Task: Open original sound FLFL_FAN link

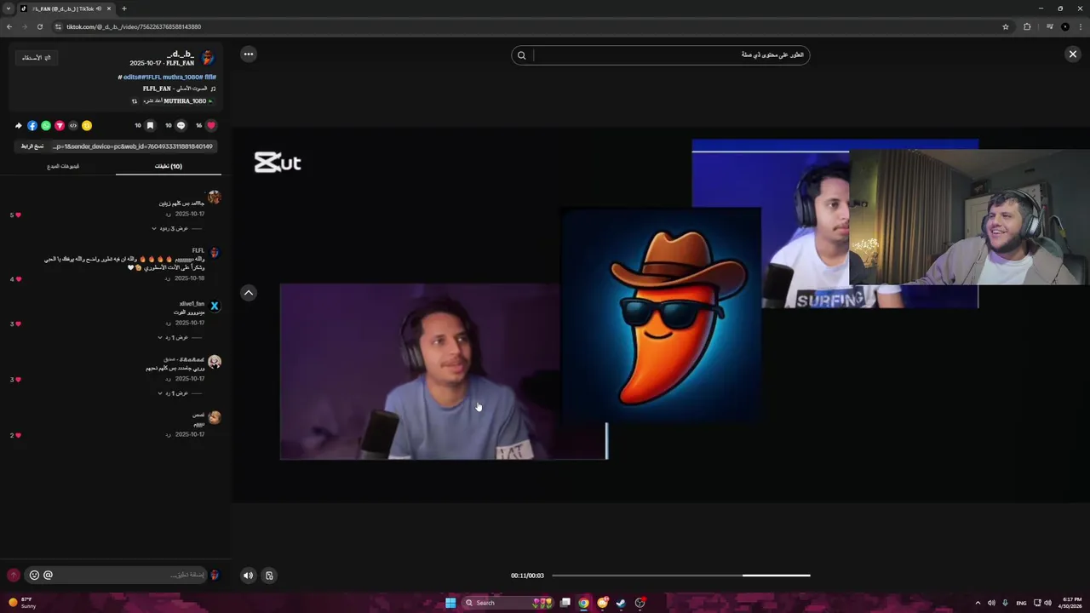Action: [x=175, y=89]
